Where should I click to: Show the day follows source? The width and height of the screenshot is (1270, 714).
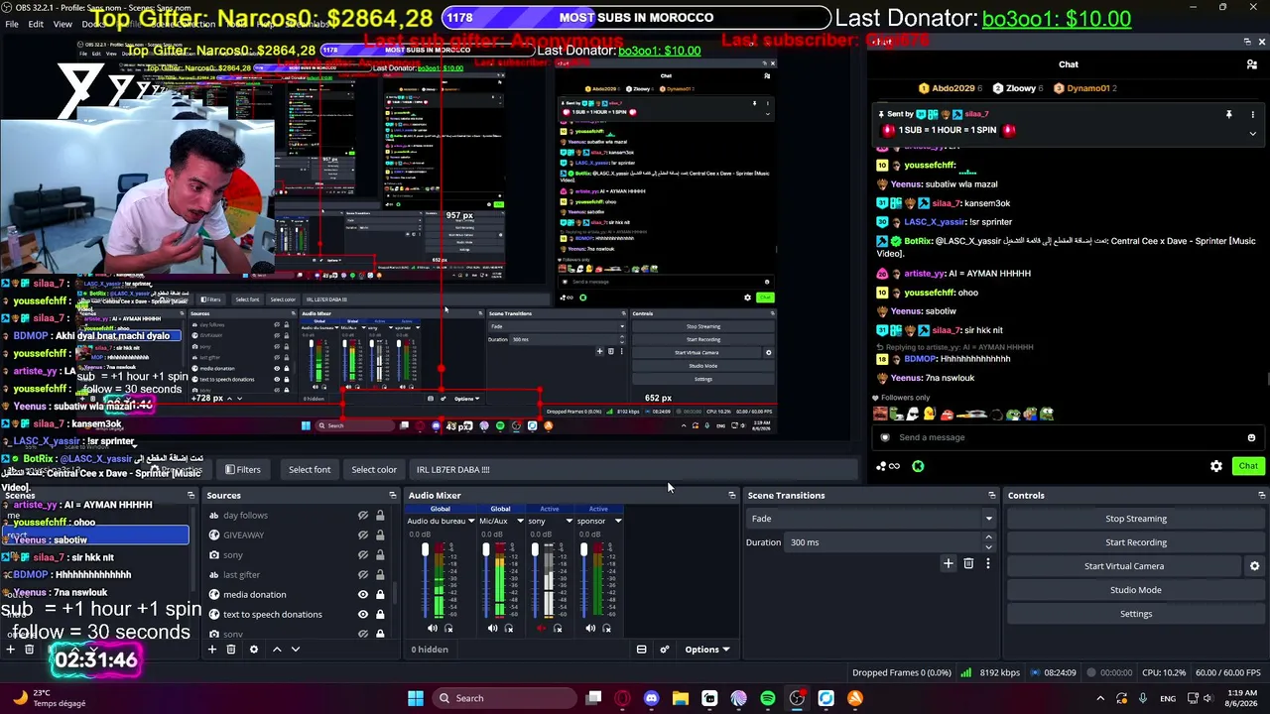pos(363,516)
